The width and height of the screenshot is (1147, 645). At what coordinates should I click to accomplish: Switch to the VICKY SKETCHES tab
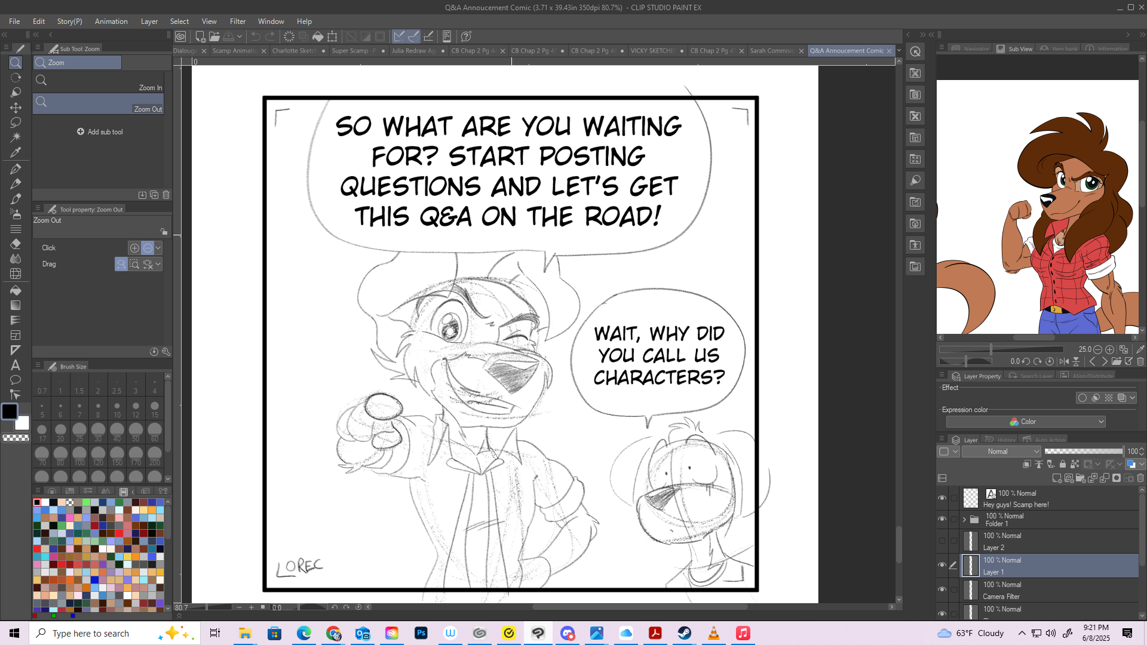pyautogui.click(x=652, y=51)
